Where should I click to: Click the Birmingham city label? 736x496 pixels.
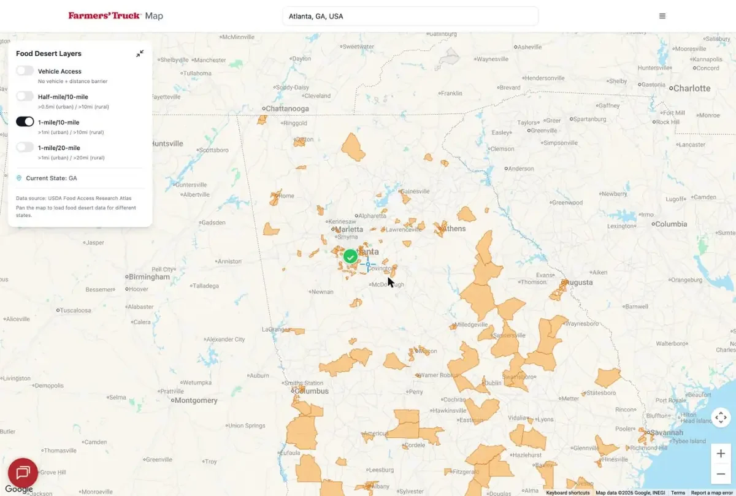pos(149,277)
